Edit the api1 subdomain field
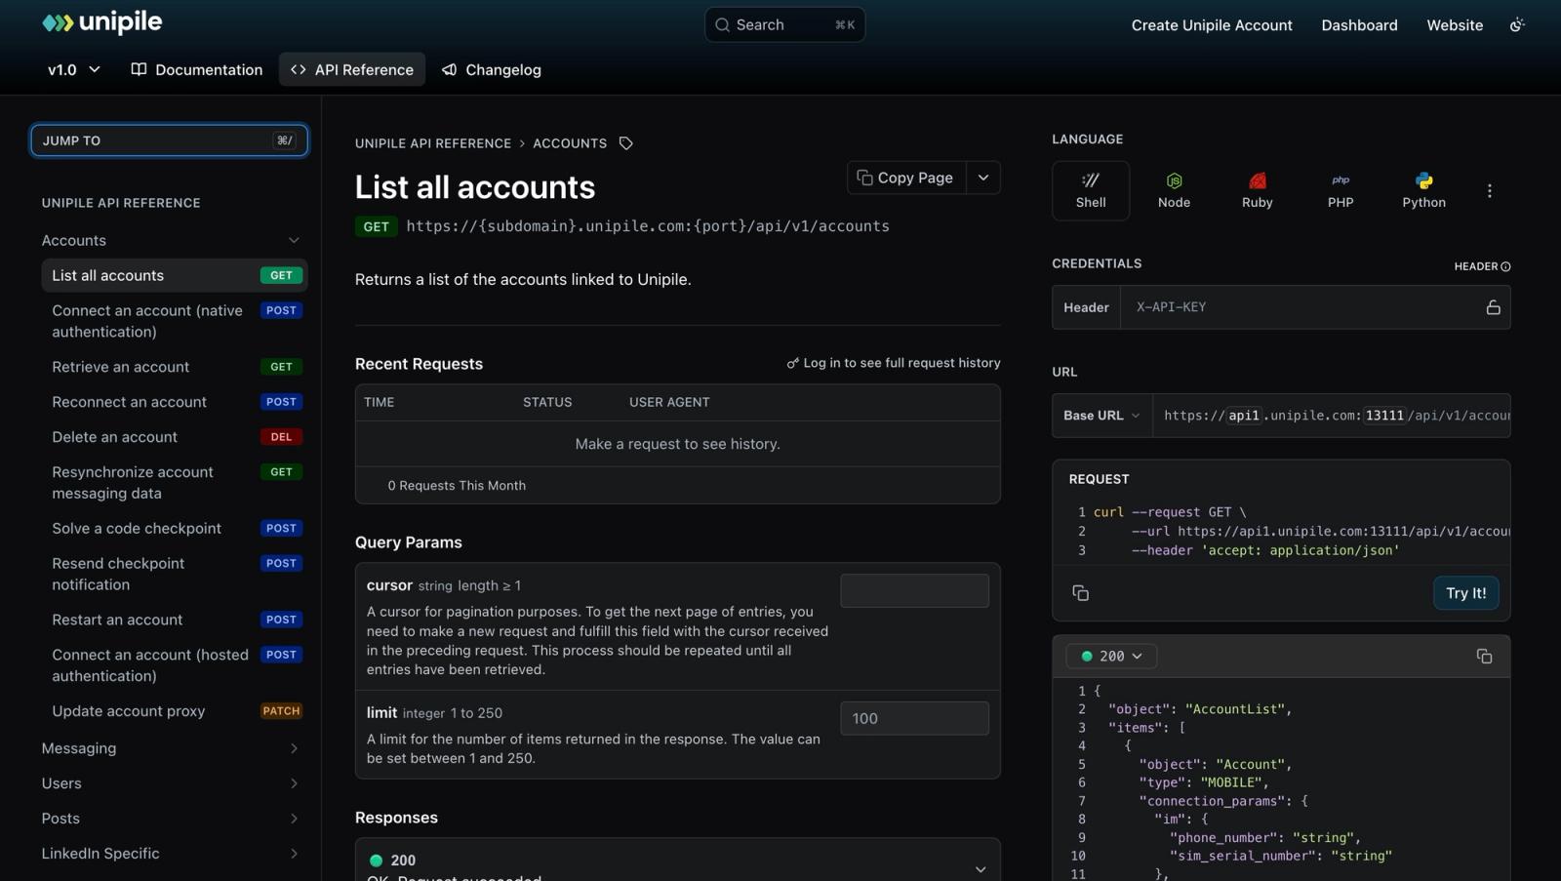 coord(1244,416)
